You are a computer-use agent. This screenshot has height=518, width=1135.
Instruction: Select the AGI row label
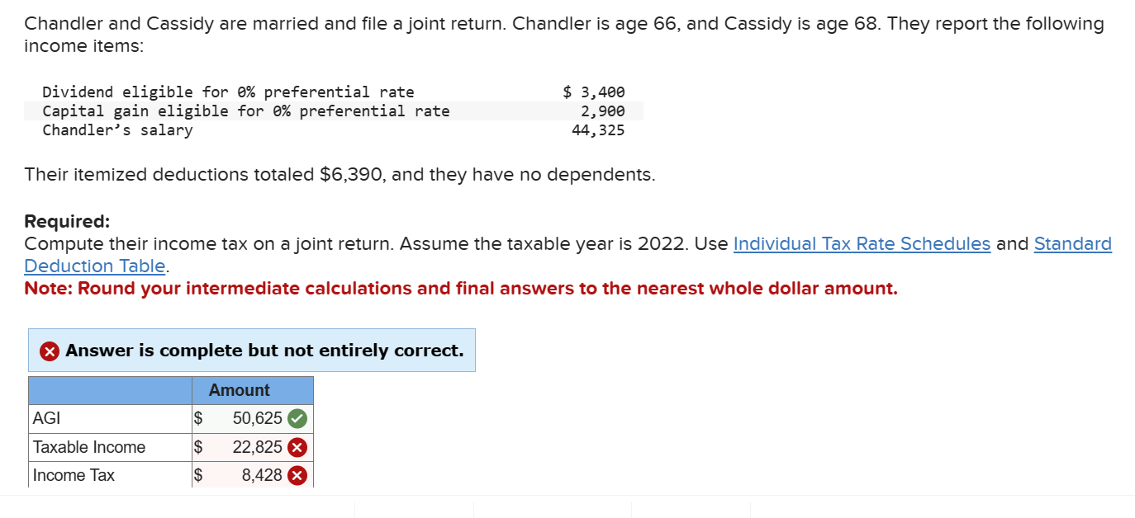(x=45, y=418)
